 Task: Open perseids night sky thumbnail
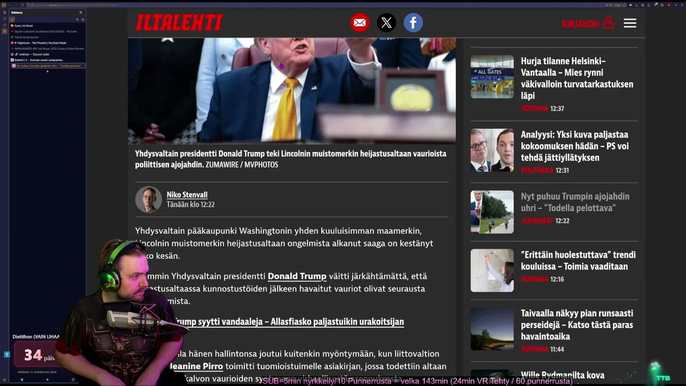492,329
